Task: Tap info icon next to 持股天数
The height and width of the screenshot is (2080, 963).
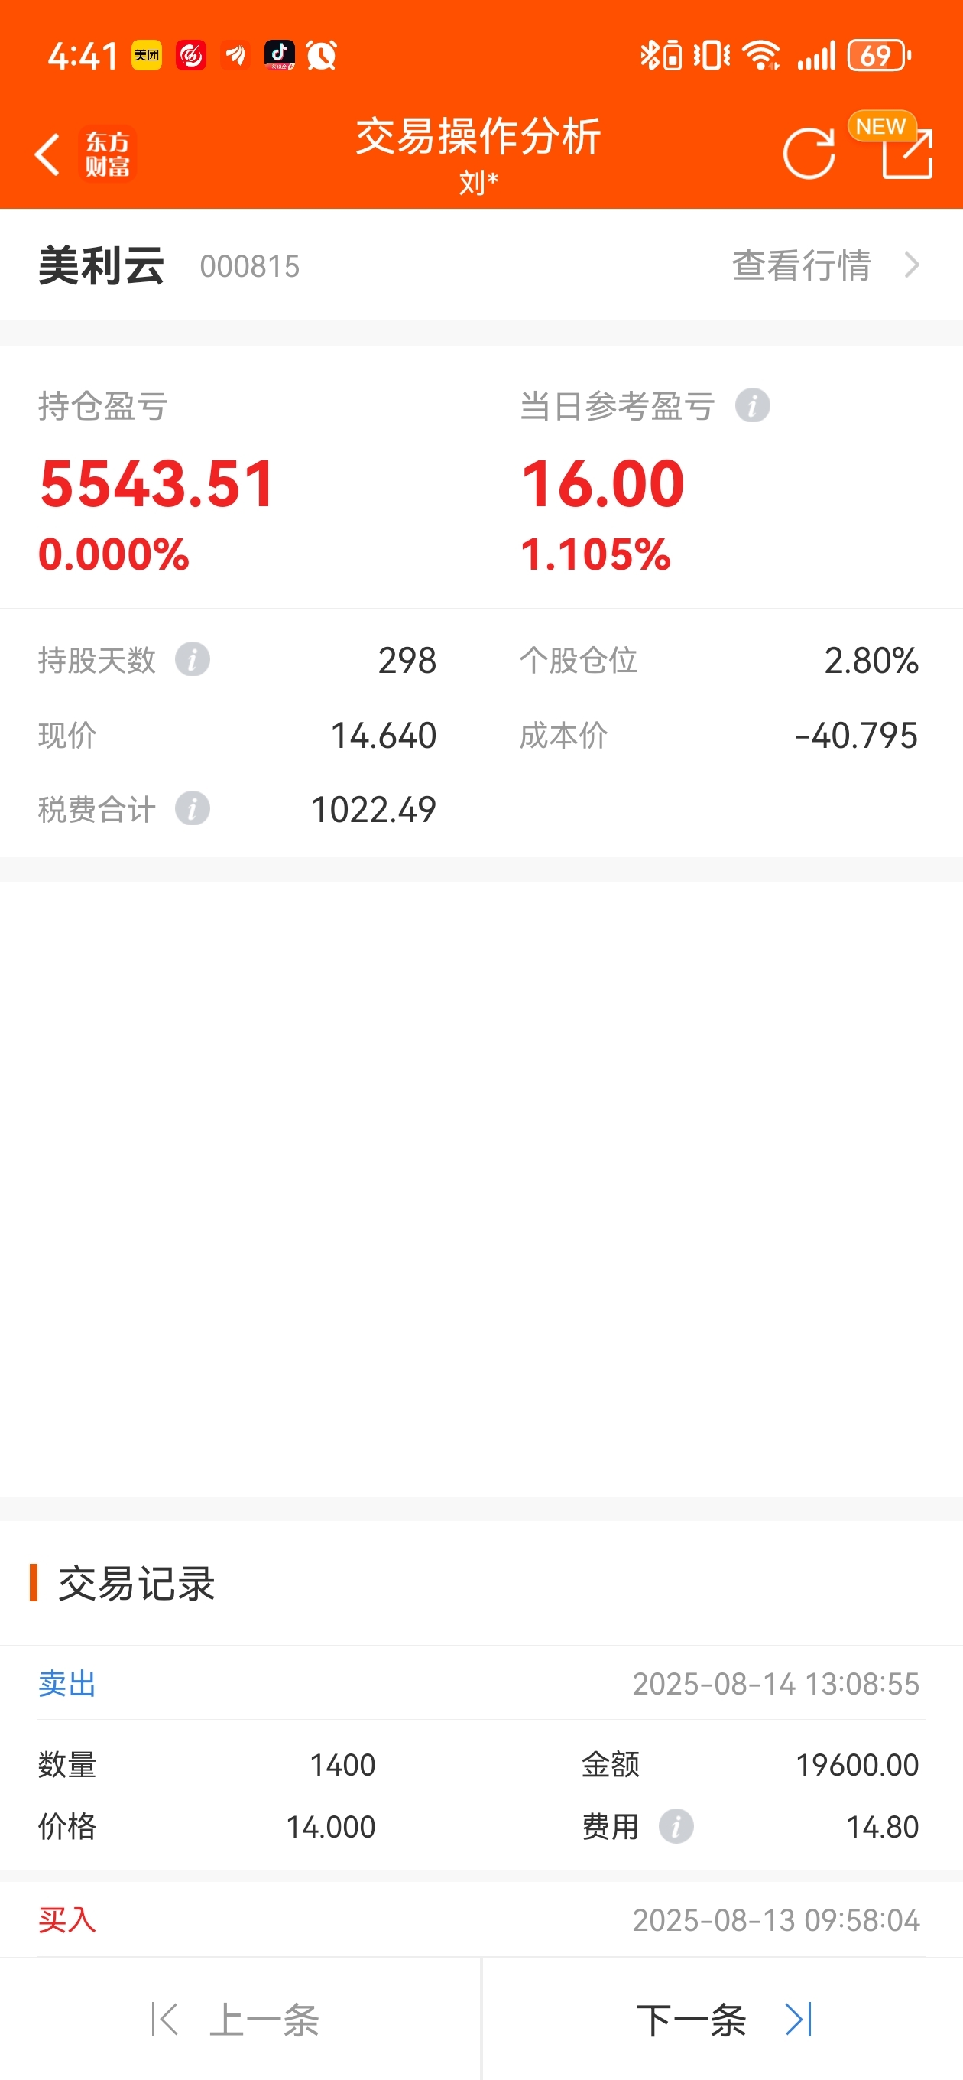Action: point(192,660)
